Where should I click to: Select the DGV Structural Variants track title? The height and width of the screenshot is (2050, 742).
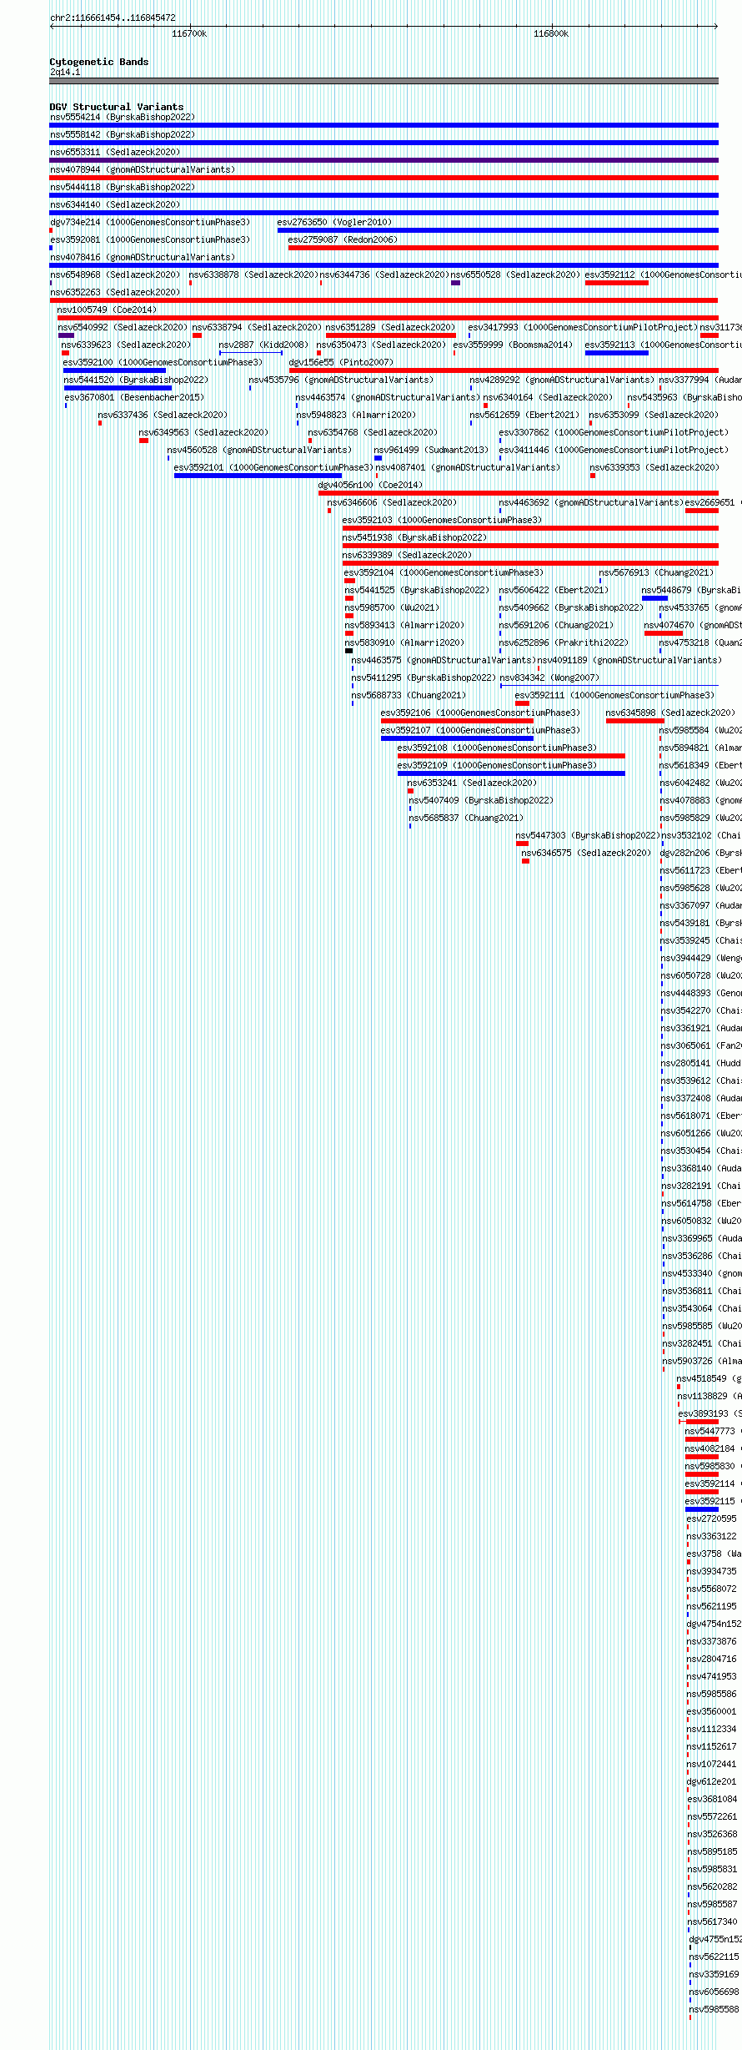pos(117,107)
